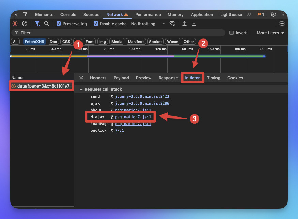Select the Socket filter
This screenshot has width=298, height=219.
coord(155,42)
